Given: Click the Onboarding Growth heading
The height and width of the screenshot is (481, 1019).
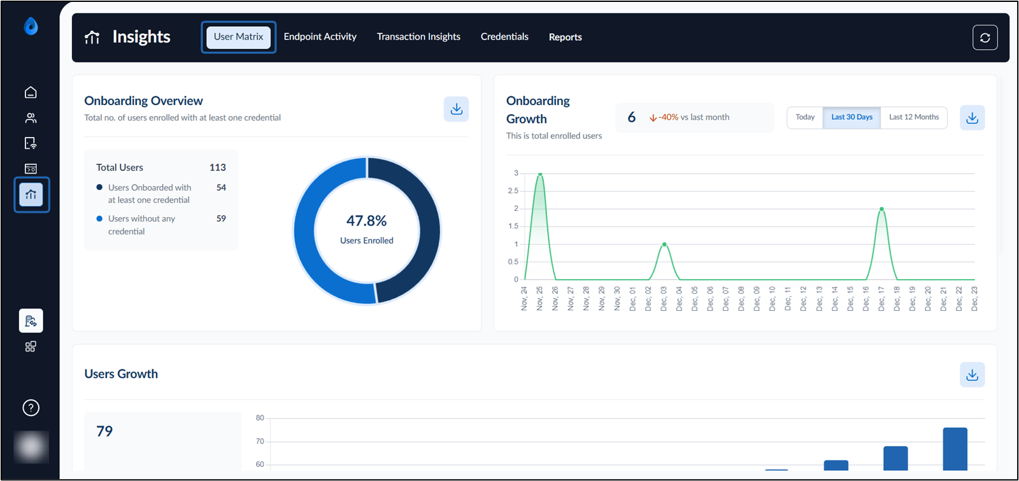Looking at the screenshot, I should 538,110.
